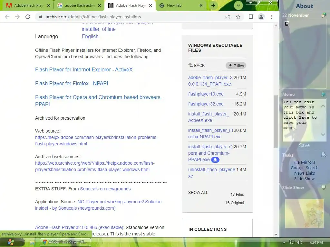
Task: Open install_flash_player_Opera and Chromium-PPAPI.exe link
Action: pyautogui.click(x=210, y=153)
